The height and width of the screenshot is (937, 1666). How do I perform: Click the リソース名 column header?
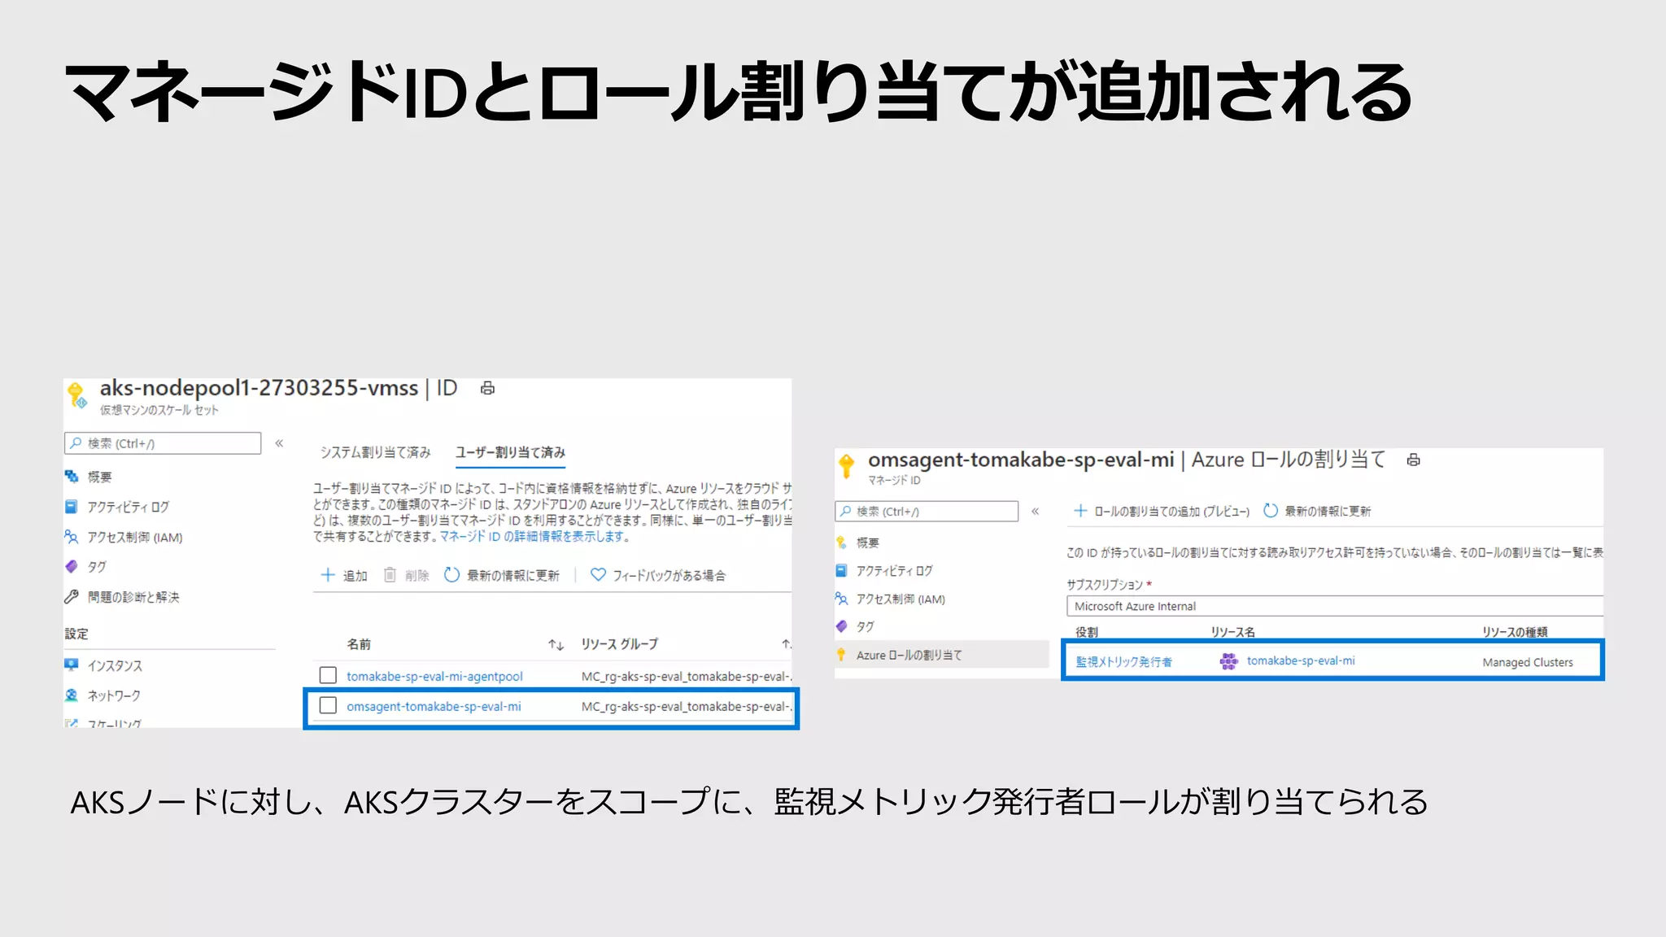tap(1232, 631)
